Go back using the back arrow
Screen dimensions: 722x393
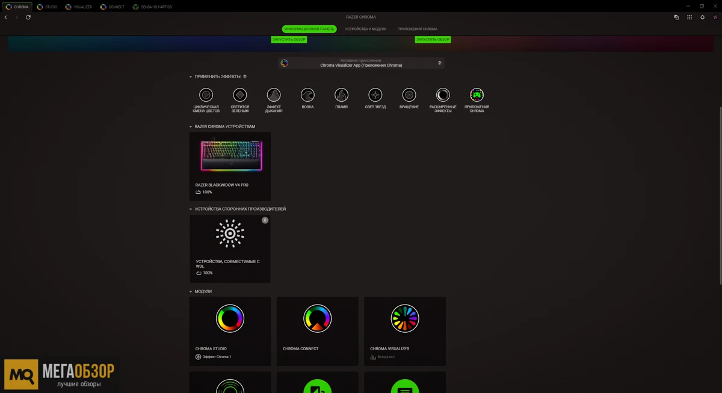tap(6, 17)
